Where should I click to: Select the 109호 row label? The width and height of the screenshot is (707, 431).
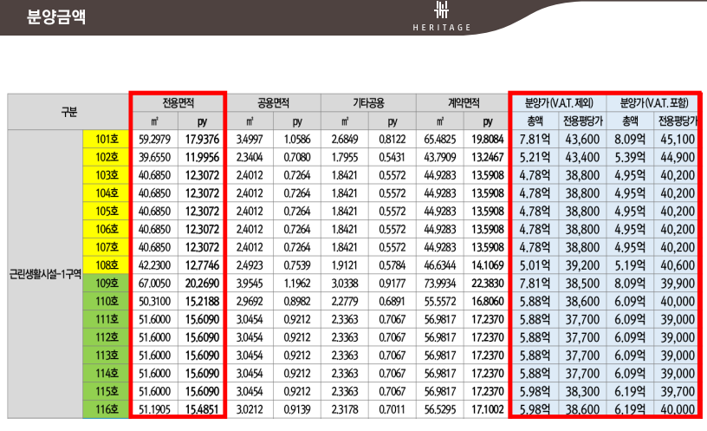[107, 283]
